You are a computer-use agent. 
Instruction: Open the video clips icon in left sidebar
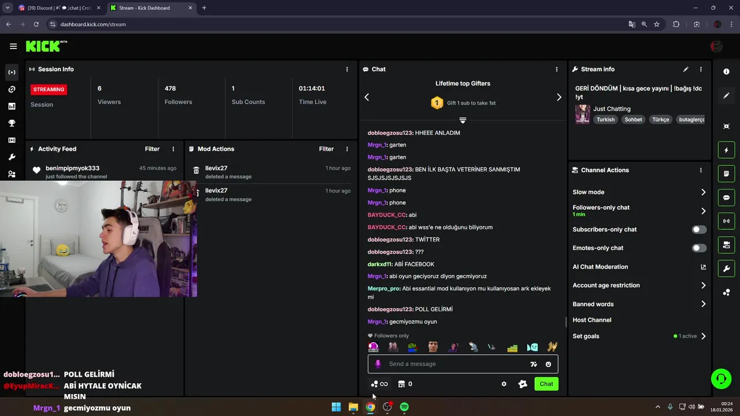click(x=12, y=140)
